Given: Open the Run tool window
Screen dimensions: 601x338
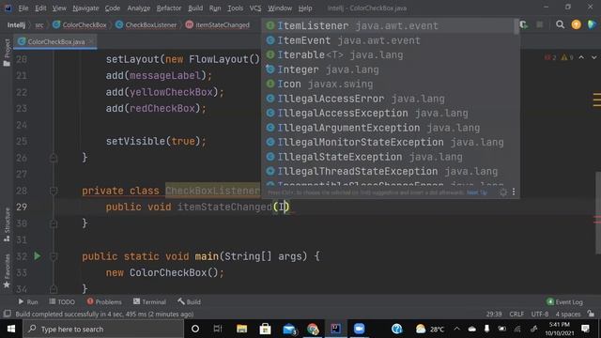Looking at the screenshot, I should (x=28, y=302).
